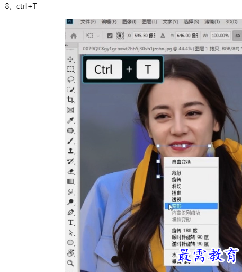Select the Lasso tool
Screen dimensions: 242x272
point(70,80)
